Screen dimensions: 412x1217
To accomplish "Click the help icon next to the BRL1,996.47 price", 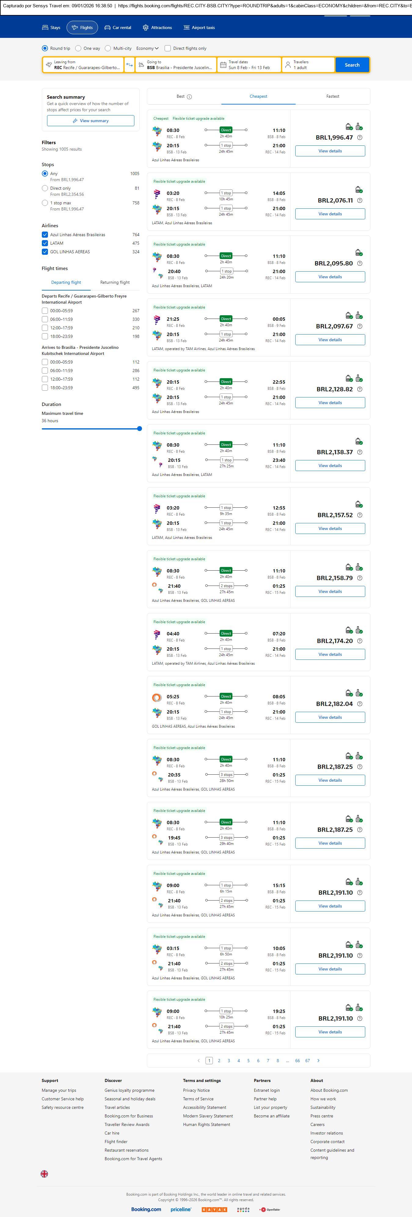I will (x=359, y=137).
